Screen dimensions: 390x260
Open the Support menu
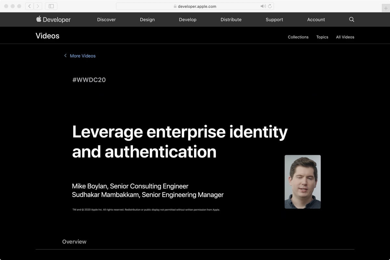tap(274, 19)
